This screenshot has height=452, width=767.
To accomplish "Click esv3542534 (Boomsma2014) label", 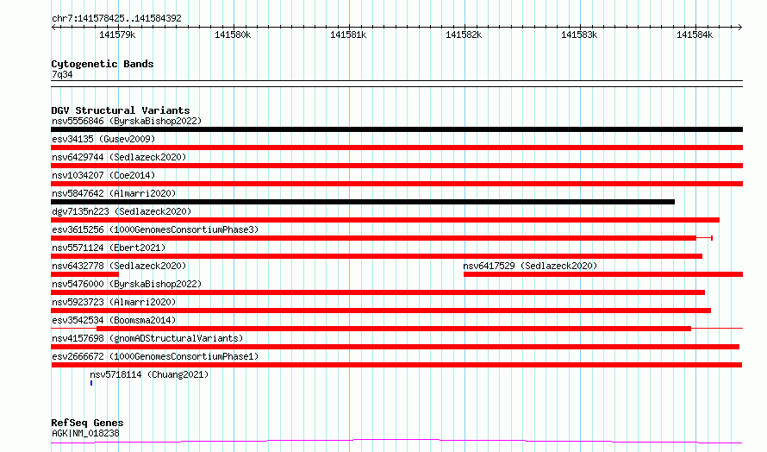I will coord(114,320).
